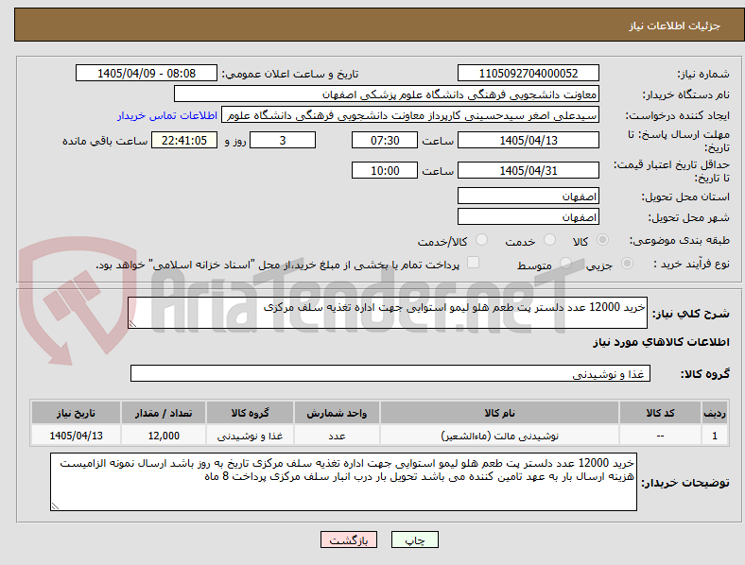The height and width of the screenshot is (565, 745).
Task: Click the resize handle of description text area
Action: (132, 324)
